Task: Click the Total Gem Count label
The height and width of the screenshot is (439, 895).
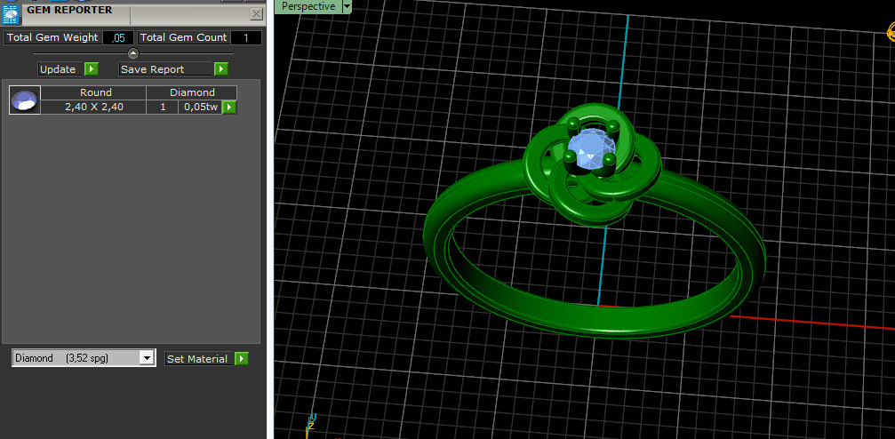Action: [x=184, y=37]
